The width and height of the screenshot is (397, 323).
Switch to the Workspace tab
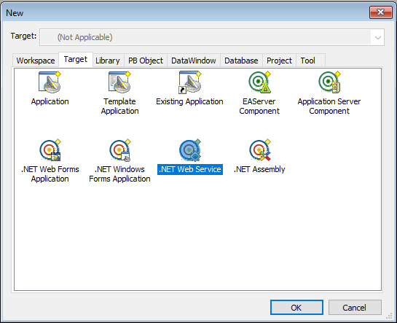(36, 61)
